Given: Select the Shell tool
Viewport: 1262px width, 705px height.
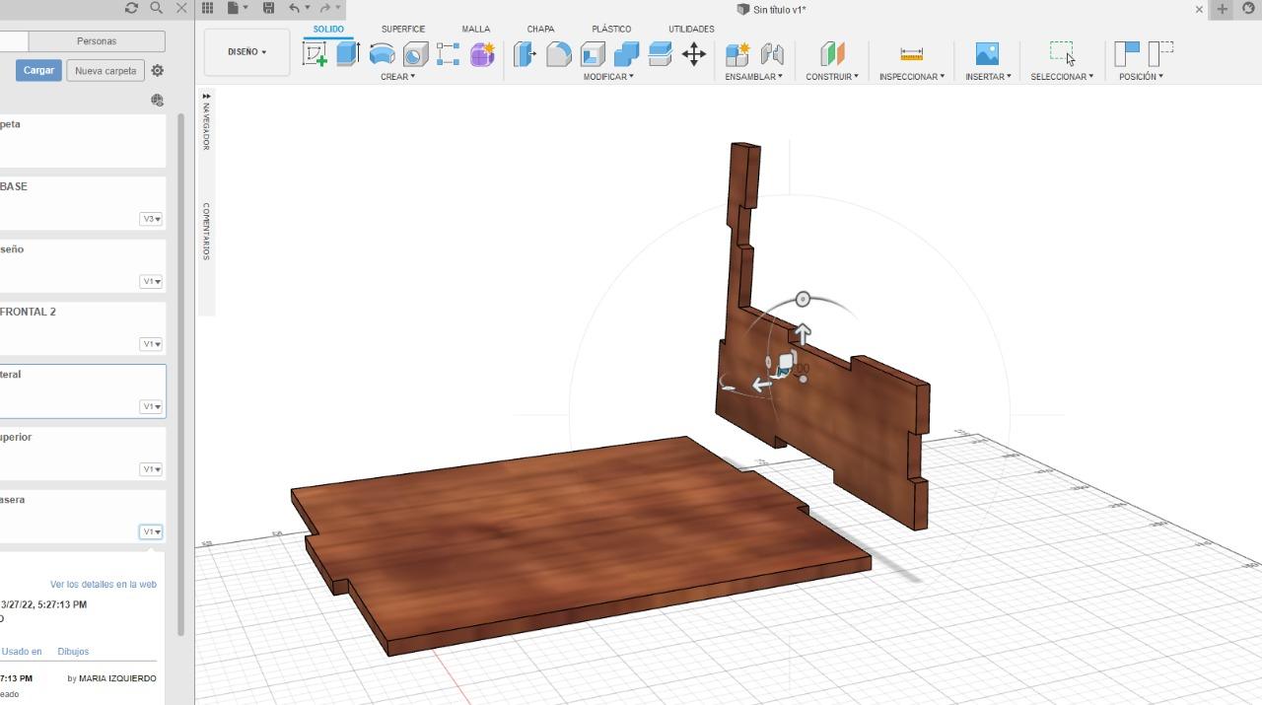Looking at the screenshot, I should click(593, 54).
